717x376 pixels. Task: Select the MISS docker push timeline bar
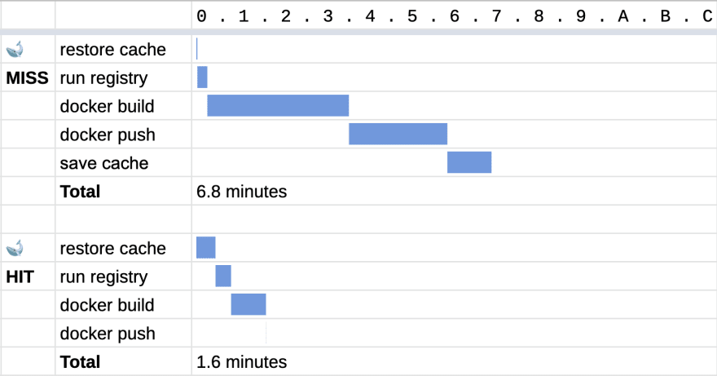click(398, 135)
